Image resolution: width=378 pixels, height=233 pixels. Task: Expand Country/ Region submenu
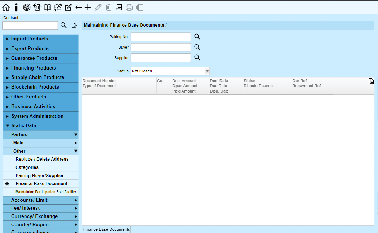click(41, 225)
